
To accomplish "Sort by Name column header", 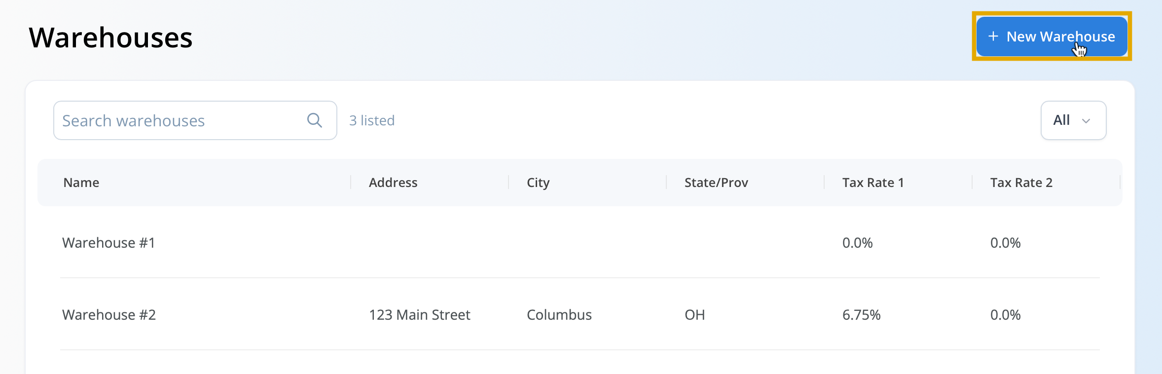I will 81,183.
